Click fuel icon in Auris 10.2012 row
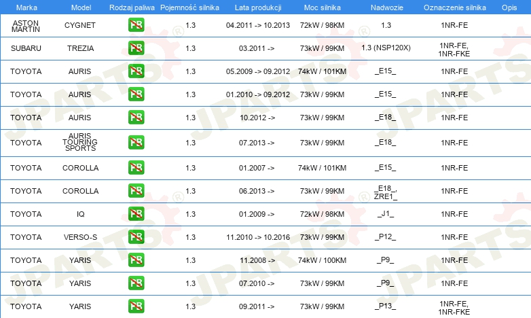 tap(136, 117)
